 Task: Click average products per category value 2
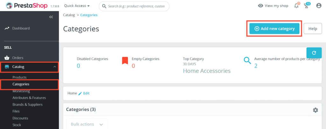coord(256,66)
